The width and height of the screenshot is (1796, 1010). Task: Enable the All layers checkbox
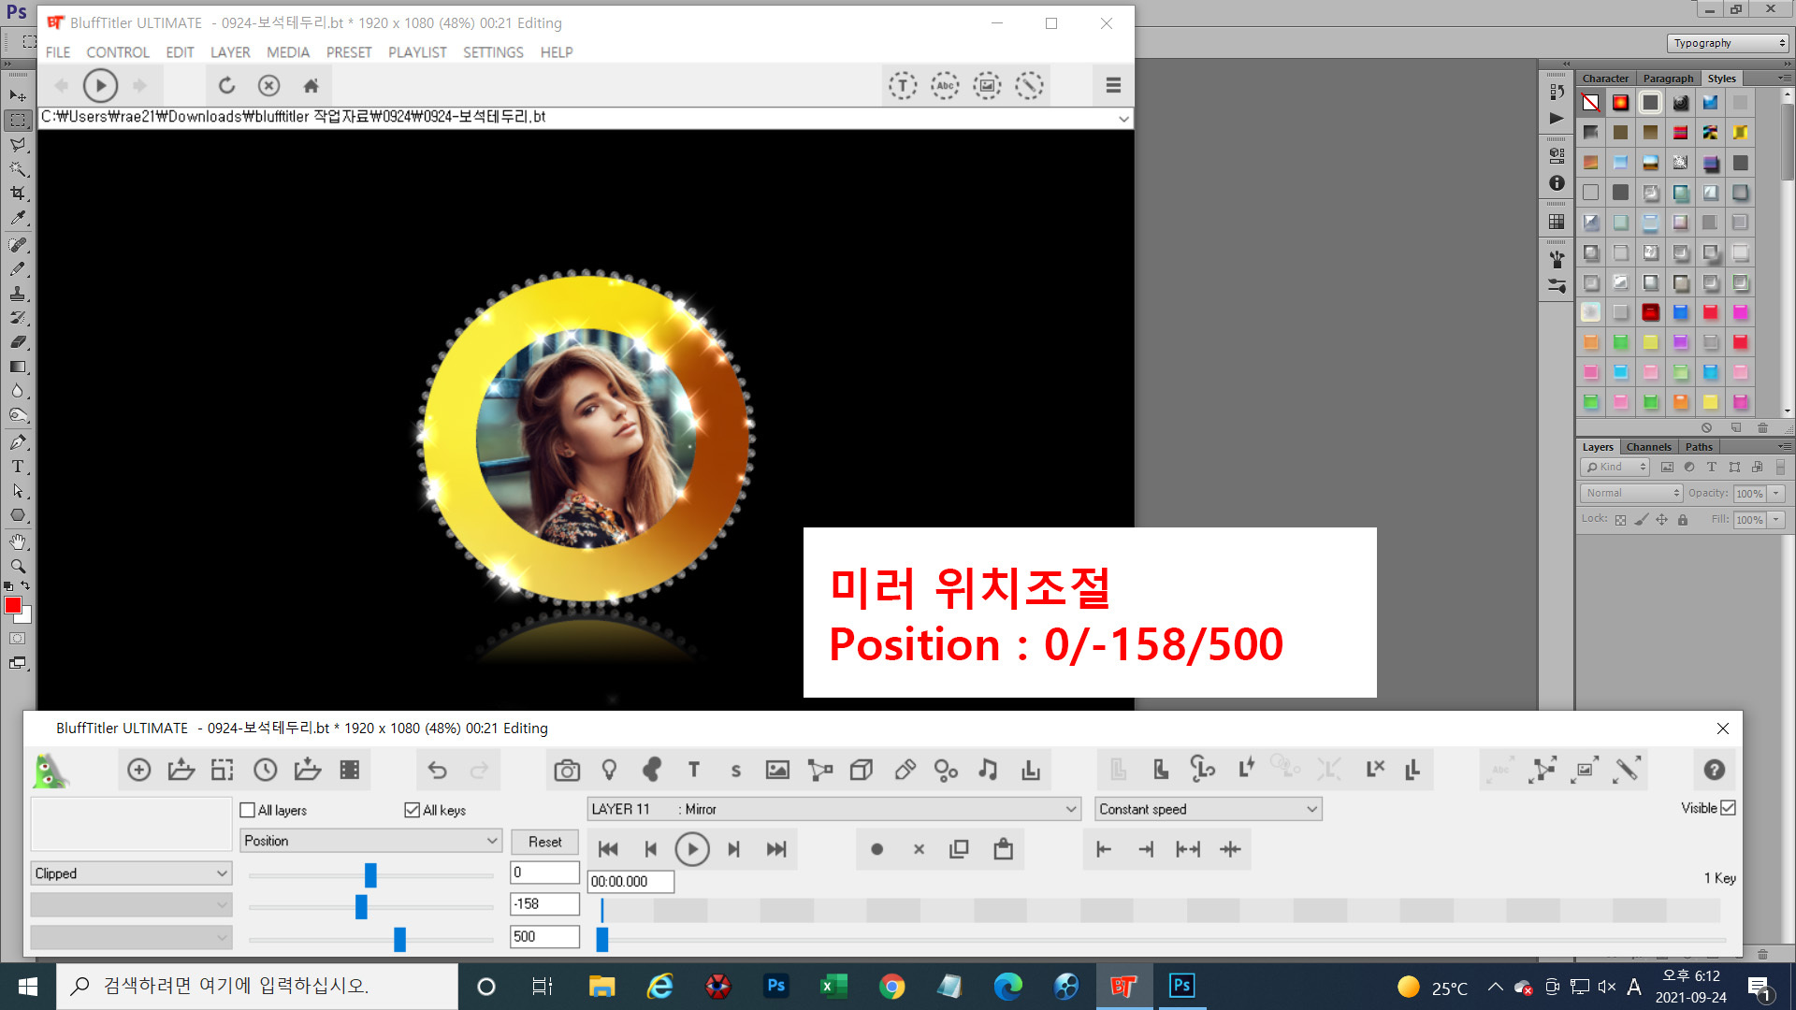tap(248, 810)
